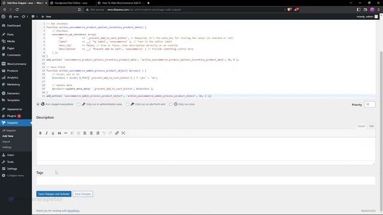The height and width of the screenshot is (215, 383).
Task: Open All Snippets submenu link
Action: click(x=9, y=131)
